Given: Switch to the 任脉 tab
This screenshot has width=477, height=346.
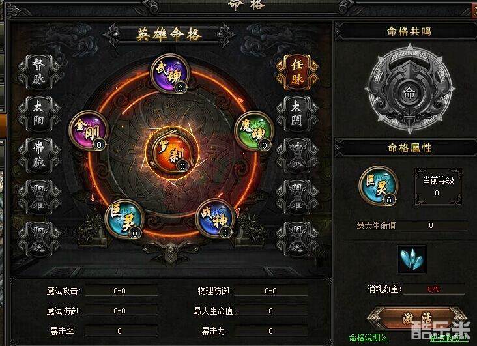Looking at the screenshot, I should pos(297,72).
